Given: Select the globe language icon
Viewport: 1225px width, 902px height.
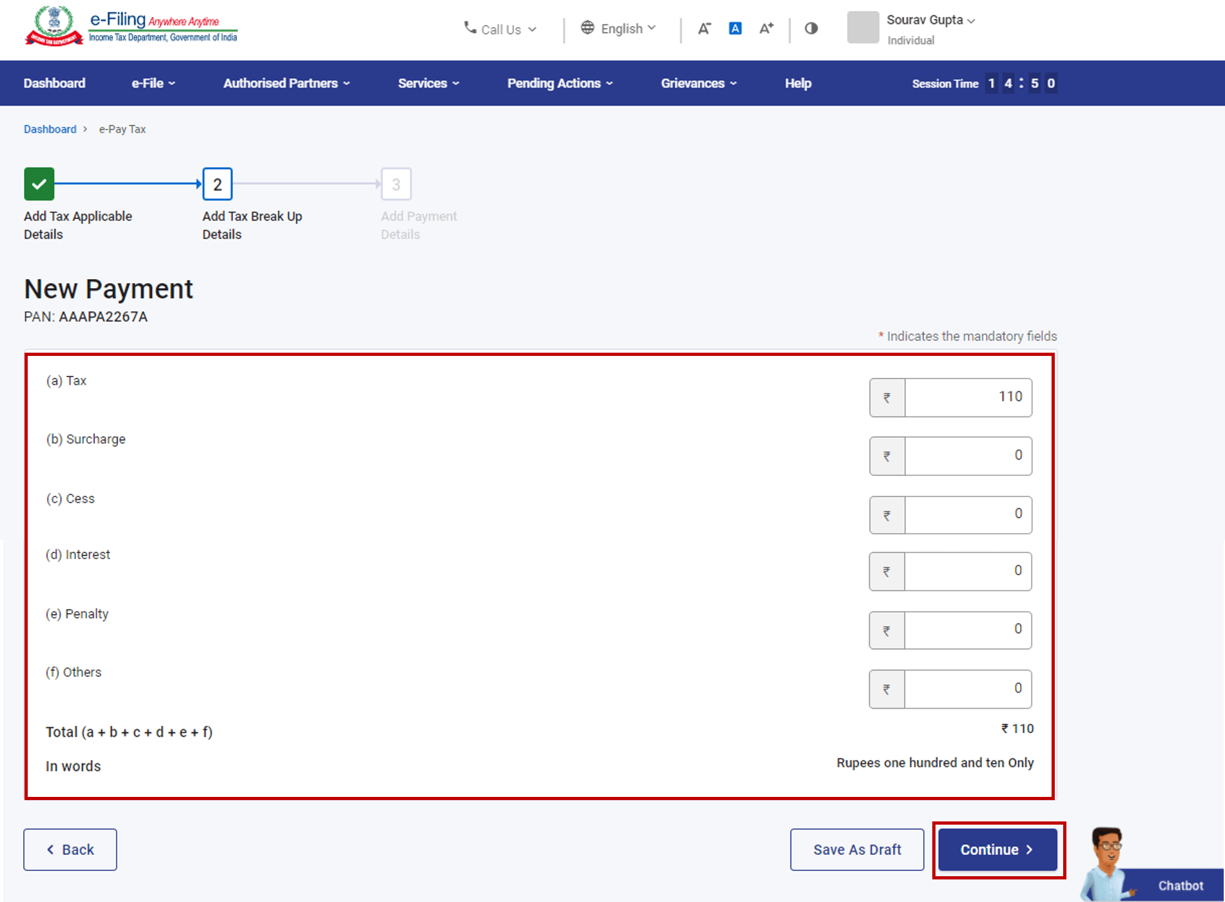Looking at the screenshot, I should tap(587, 28).
